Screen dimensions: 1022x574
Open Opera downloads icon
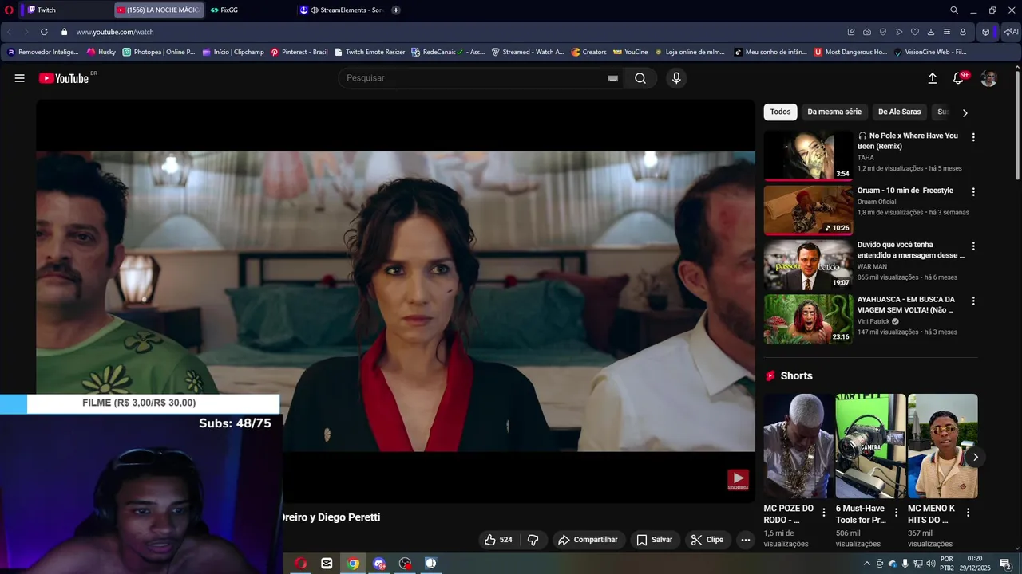click(931, 32)
